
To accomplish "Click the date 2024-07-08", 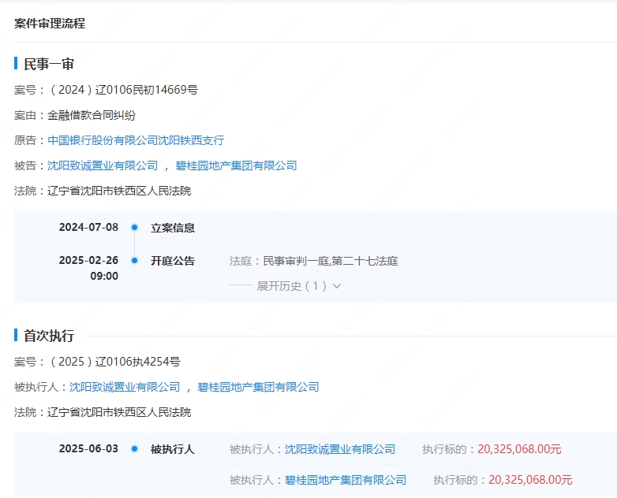I will pos(88,227).
